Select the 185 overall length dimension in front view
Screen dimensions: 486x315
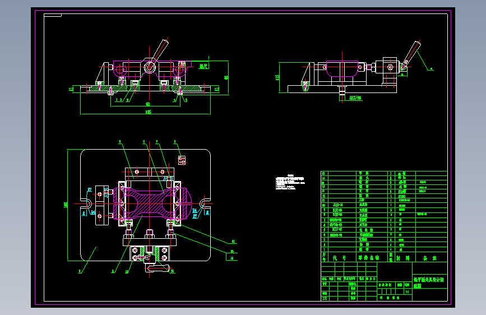click(x=148, y=112)
